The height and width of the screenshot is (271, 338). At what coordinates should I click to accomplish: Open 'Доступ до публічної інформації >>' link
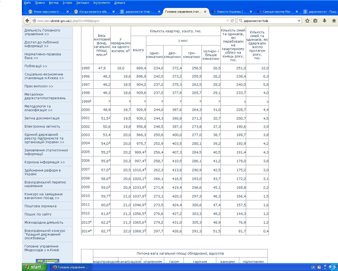[41, 44]
